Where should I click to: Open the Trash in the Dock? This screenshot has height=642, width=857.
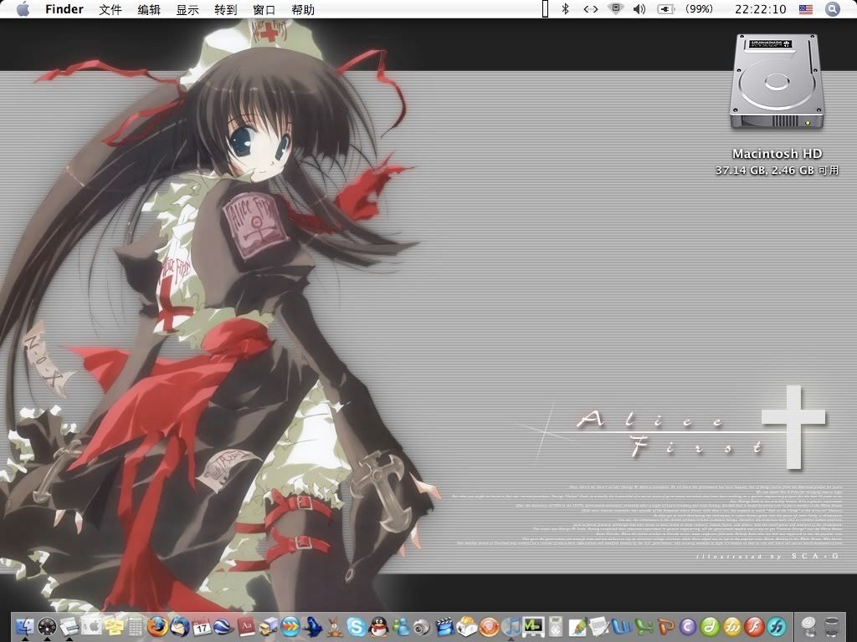coord(832,626)
